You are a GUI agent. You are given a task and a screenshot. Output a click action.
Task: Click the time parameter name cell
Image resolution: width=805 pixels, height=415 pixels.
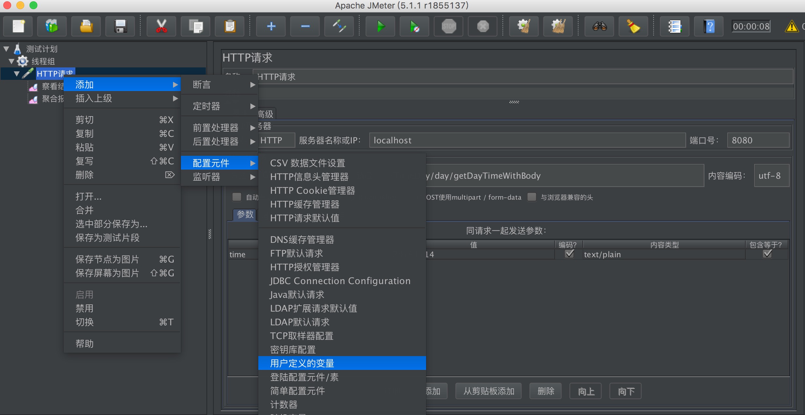[x=243, y=254]
